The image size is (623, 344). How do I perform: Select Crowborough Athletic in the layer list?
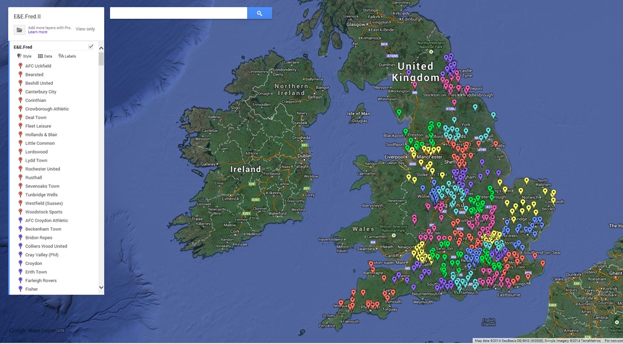pos(47,109)
